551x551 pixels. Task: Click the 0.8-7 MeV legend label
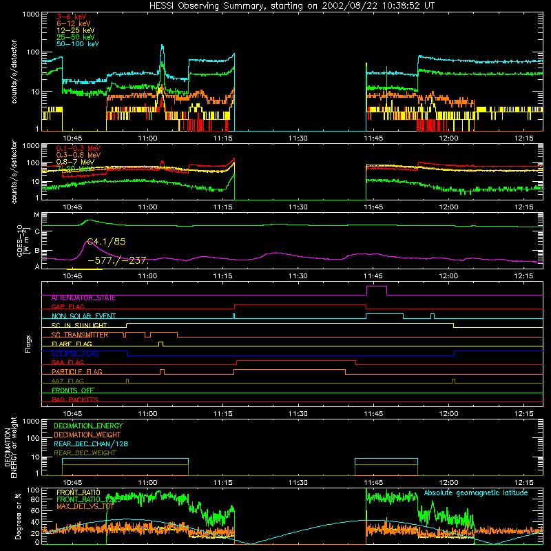[75, 162]
